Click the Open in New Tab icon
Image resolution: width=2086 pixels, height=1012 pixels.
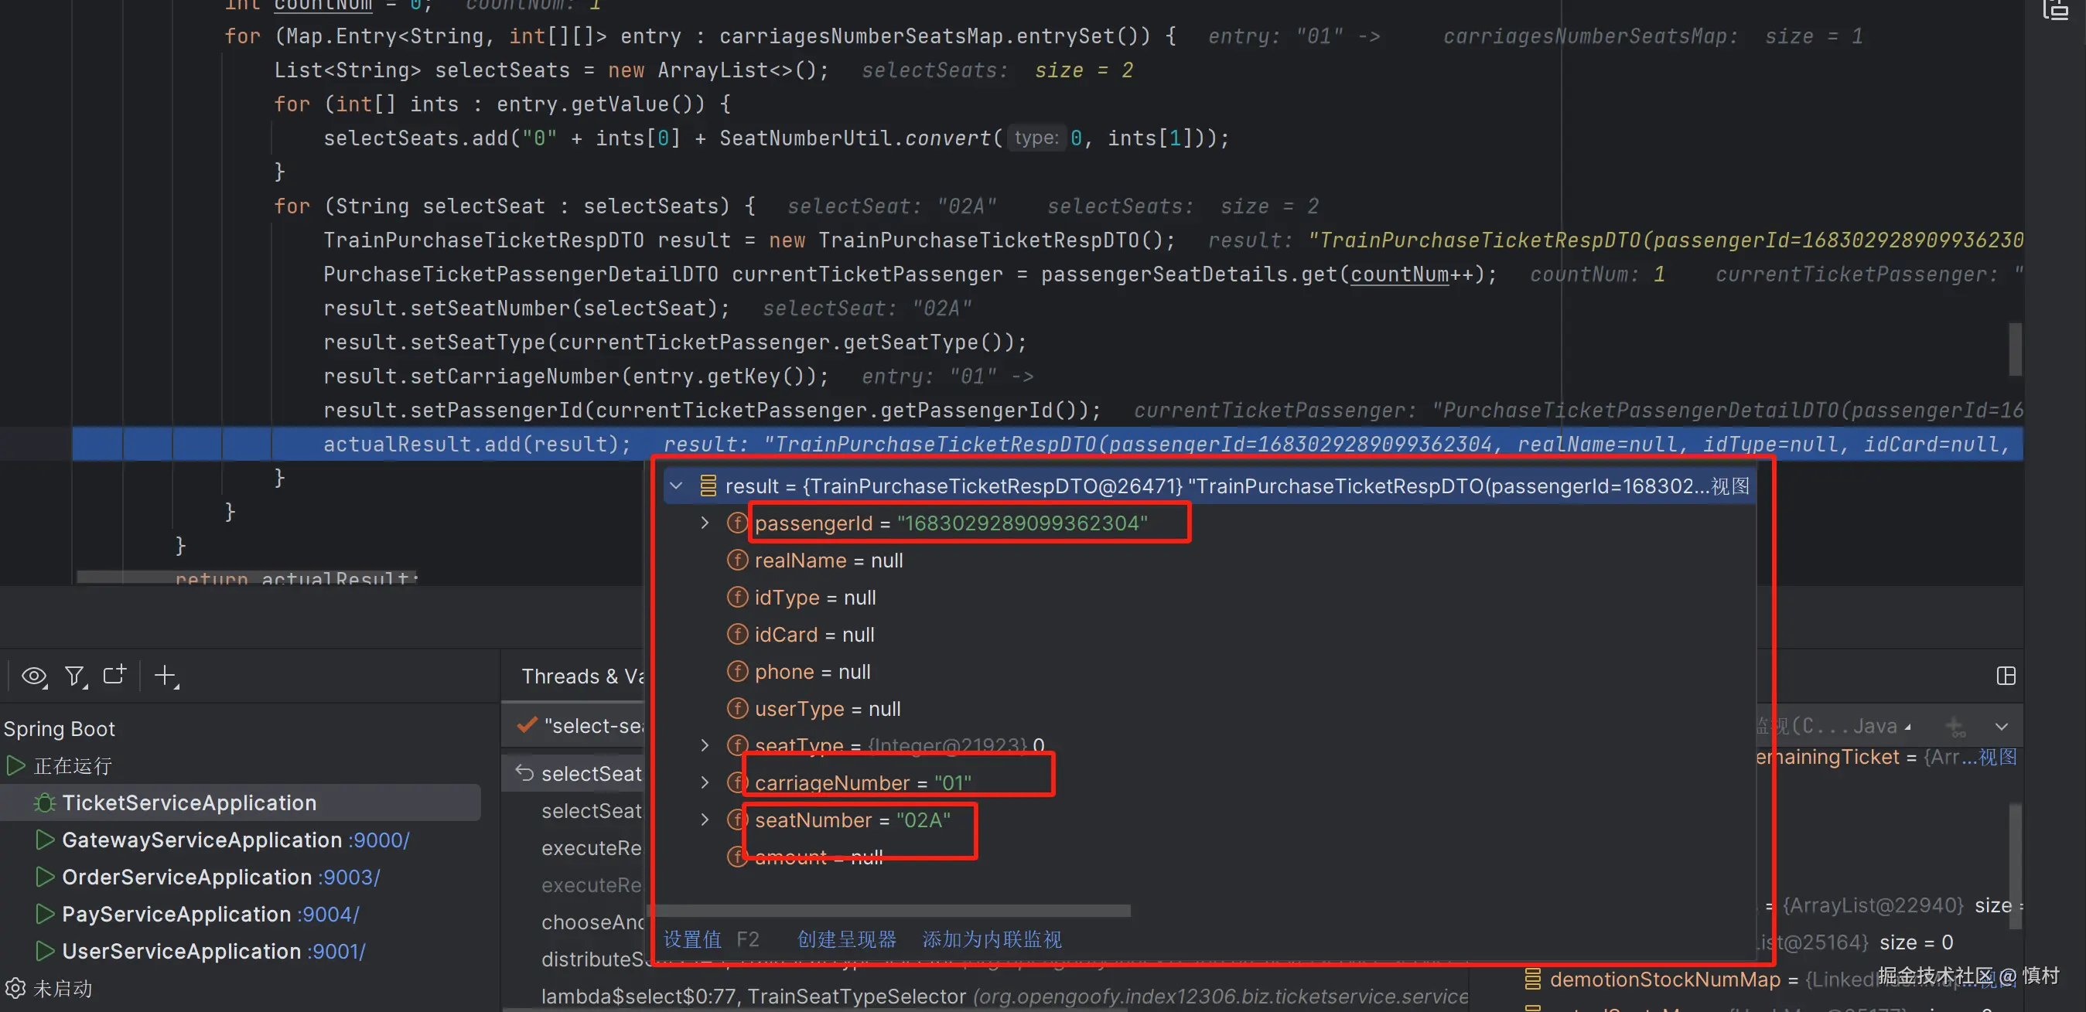point(114,674)
